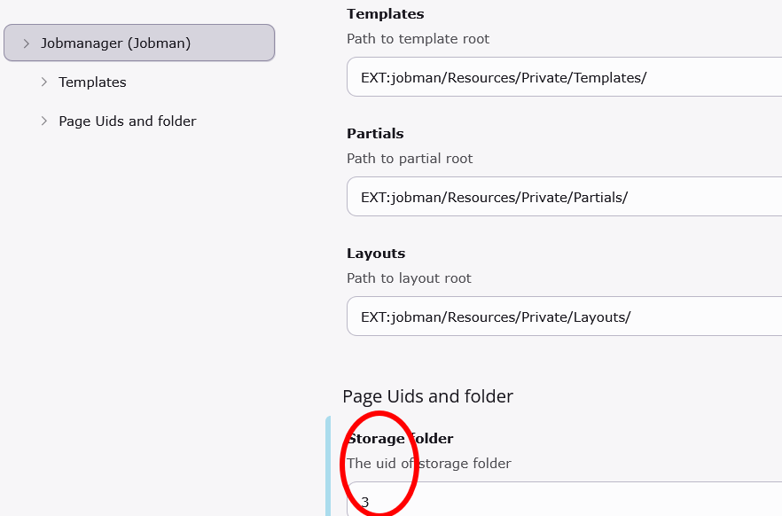
Task: Click the Templates section heading
Action: [x=385, y=13]
